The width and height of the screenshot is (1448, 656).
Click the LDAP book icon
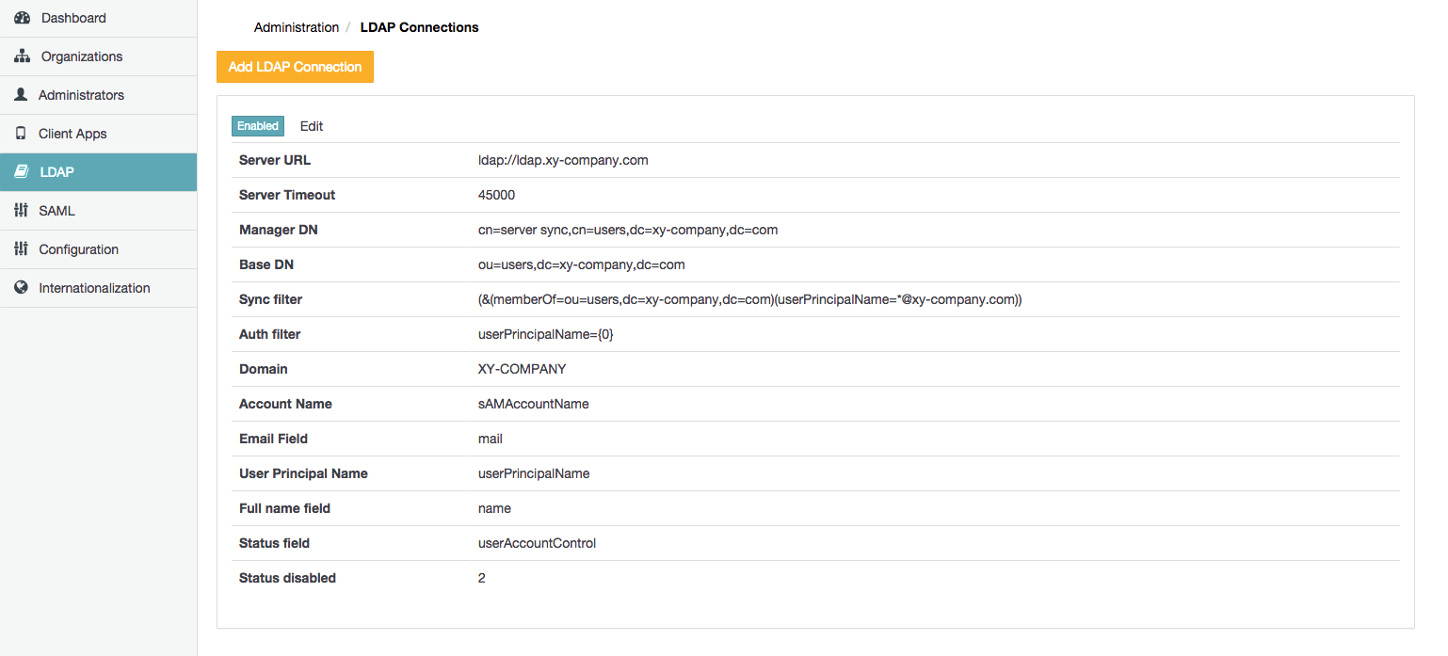(21, 172)
